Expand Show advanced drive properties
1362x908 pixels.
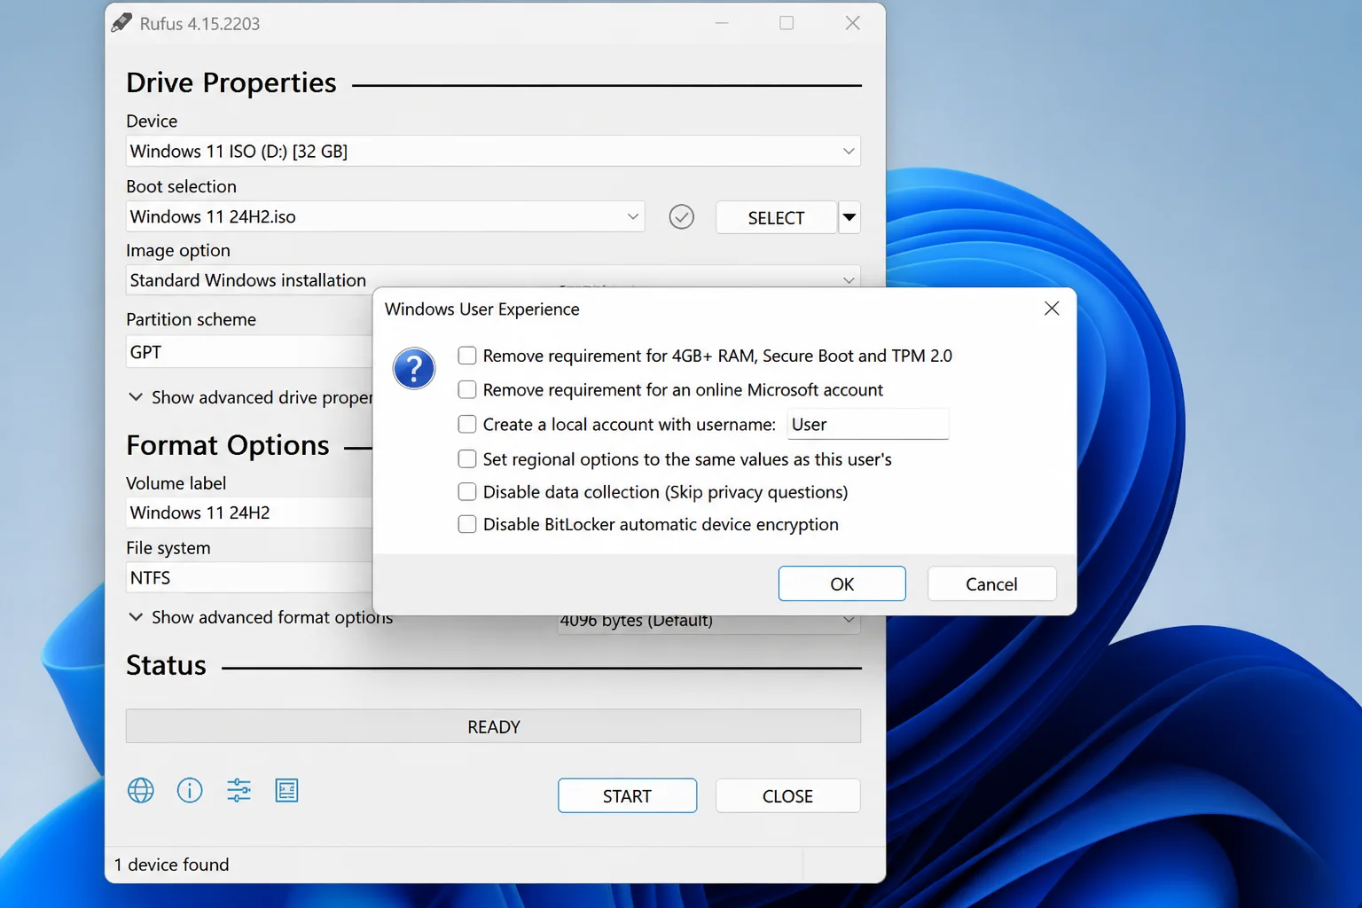pos(250,397)
